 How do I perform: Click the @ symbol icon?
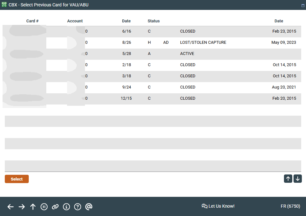tap(89, 207)
